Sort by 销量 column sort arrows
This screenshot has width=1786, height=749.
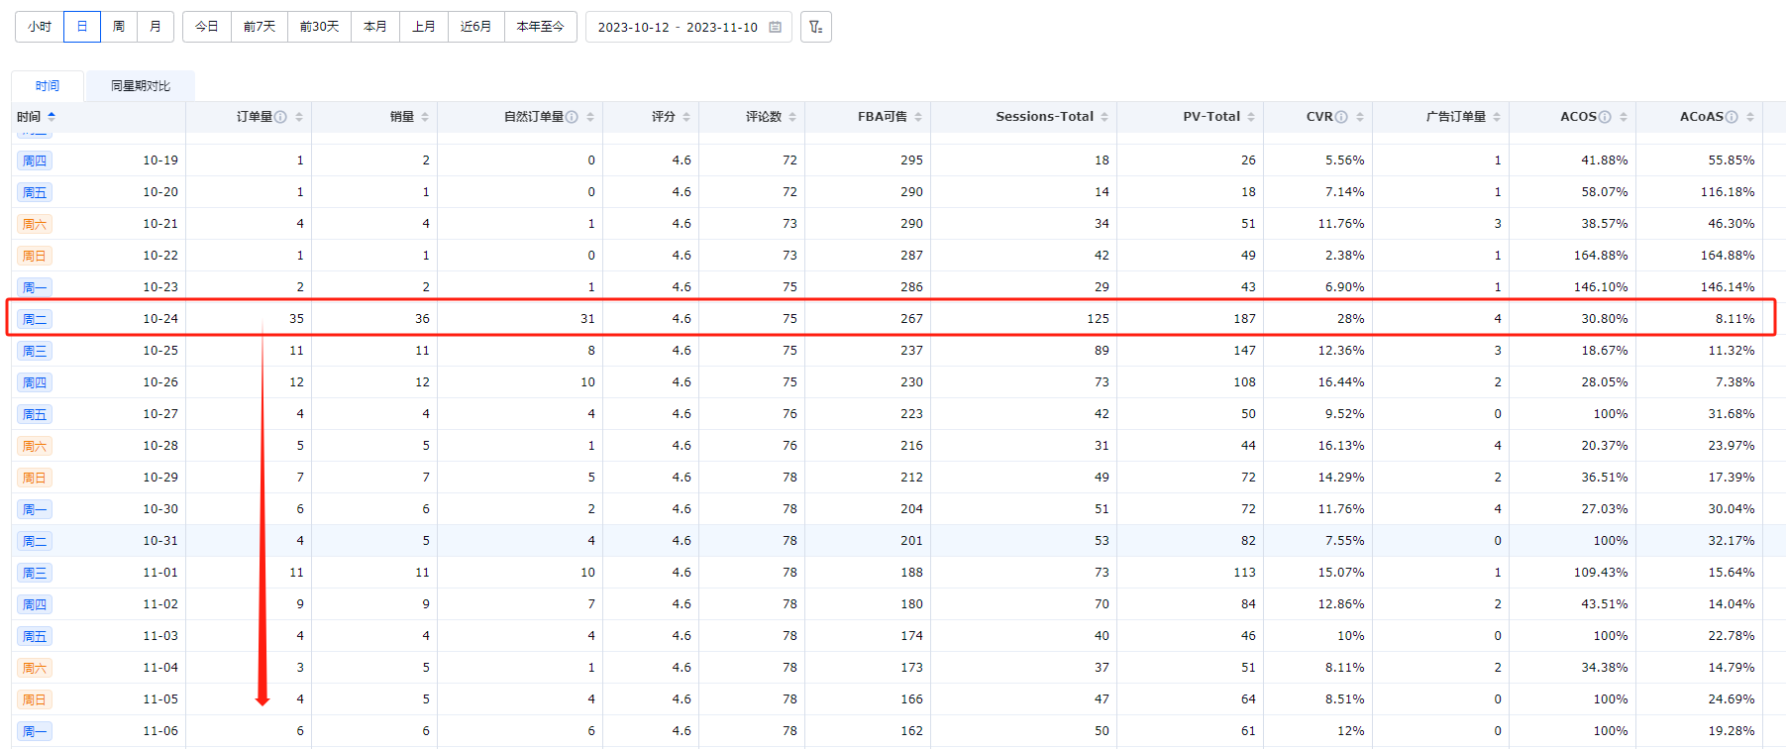pyautogui.click(x=425, y=117)
